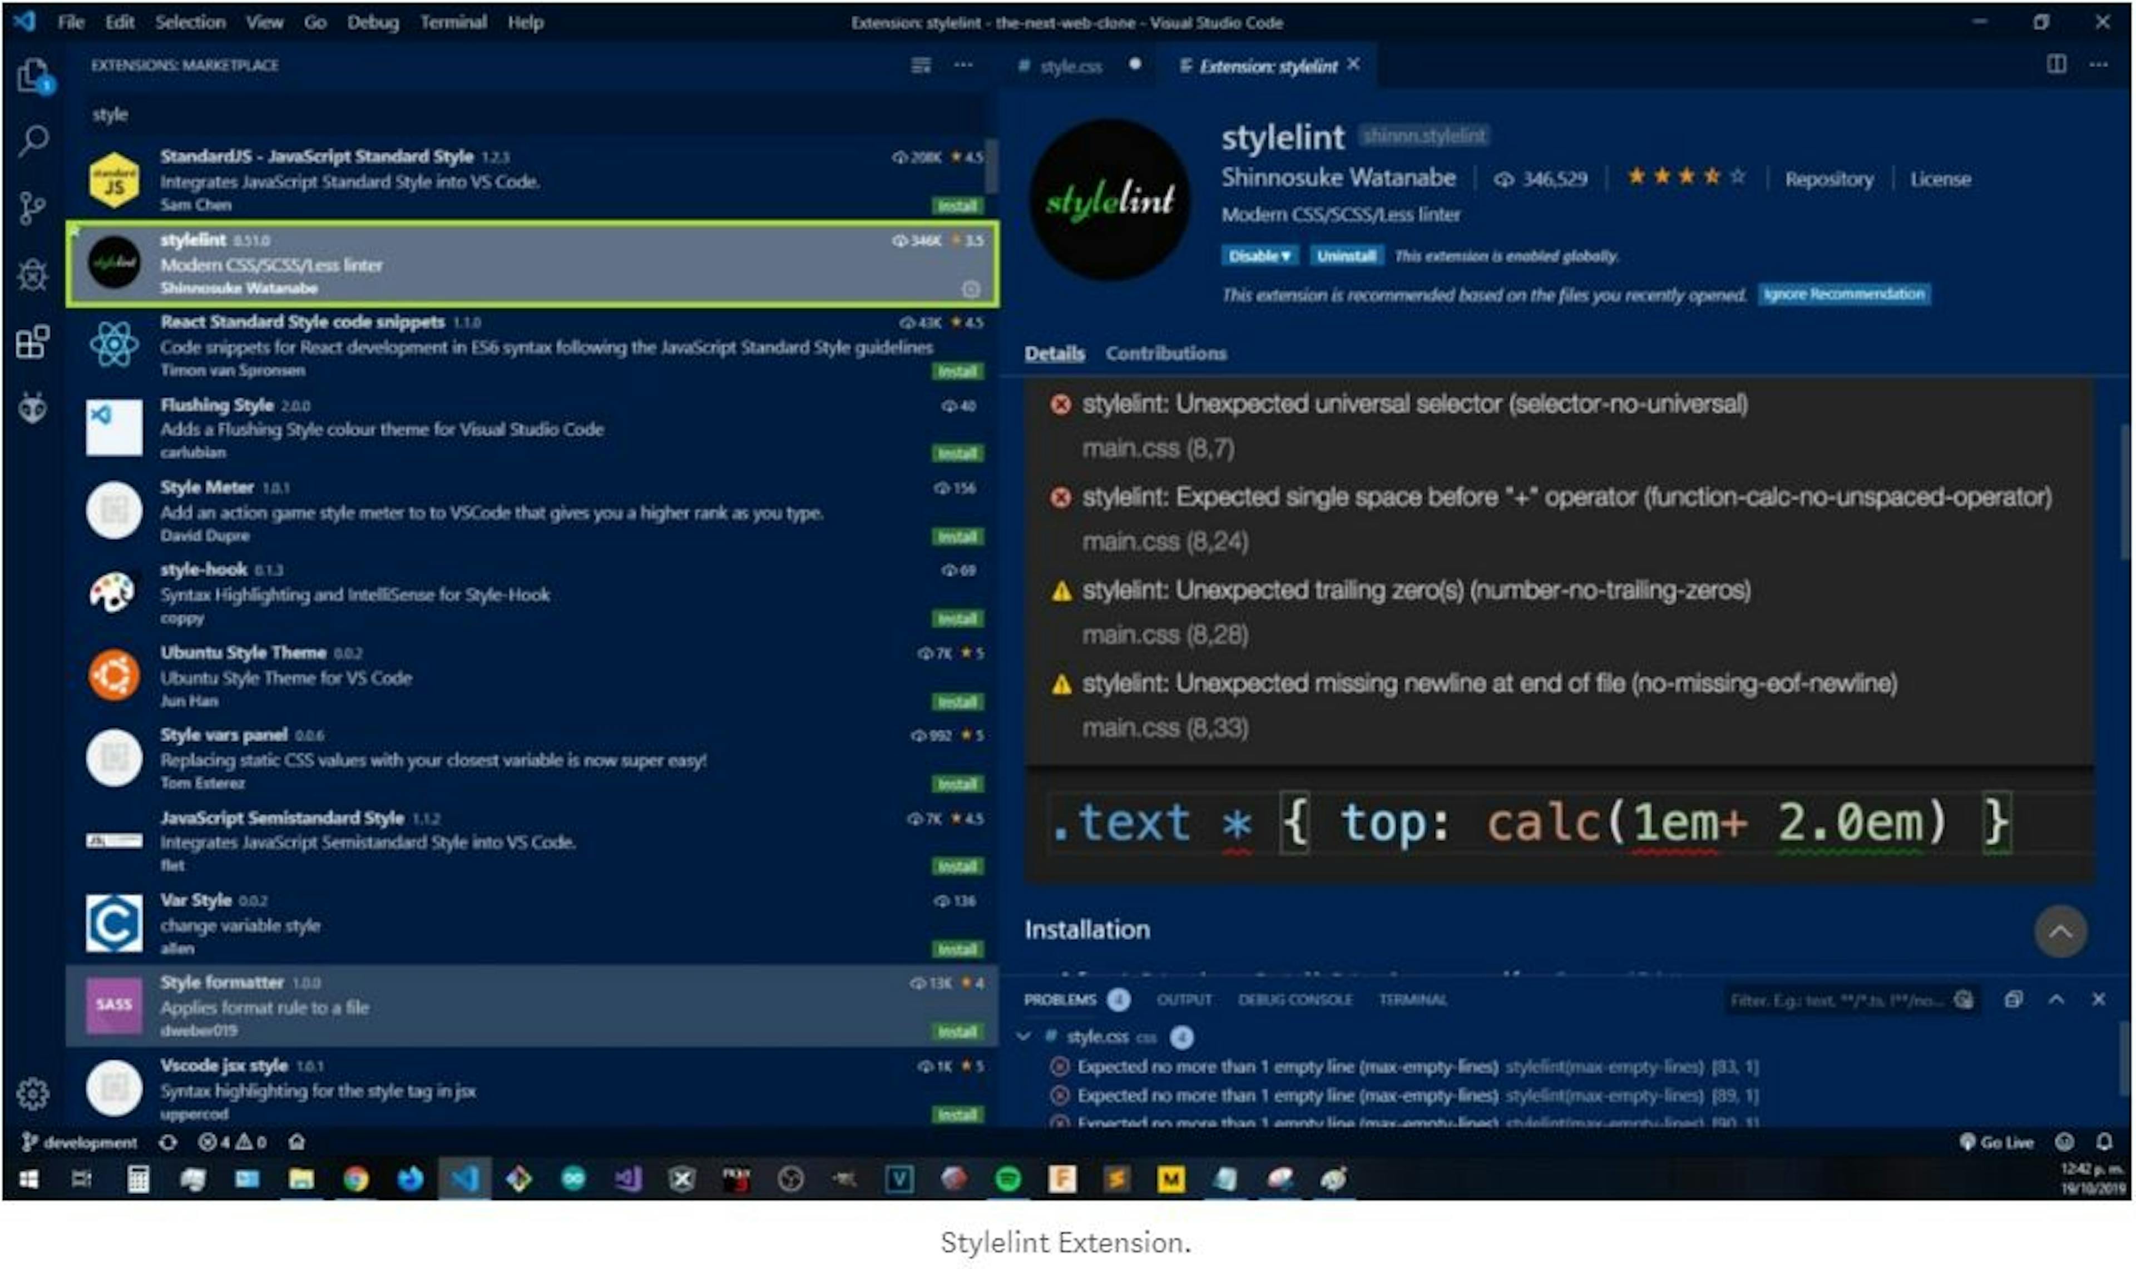Install StandardJS - JavaScript Standard Style
Screen dimensions: 2136x1269
(957, 206)
